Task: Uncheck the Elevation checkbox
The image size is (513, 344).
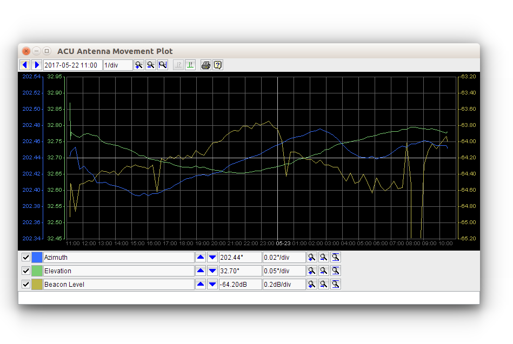Action: click(25, 271)
